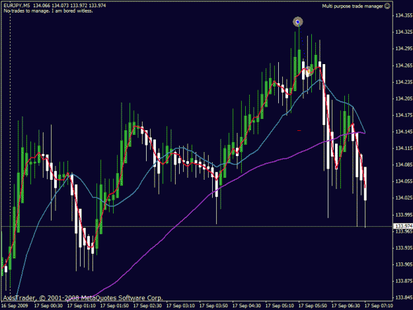Click the '17 Sep 04:30' time label
Image resolution: width=413 pixels, height=310 pixels.
pos(246,306)
